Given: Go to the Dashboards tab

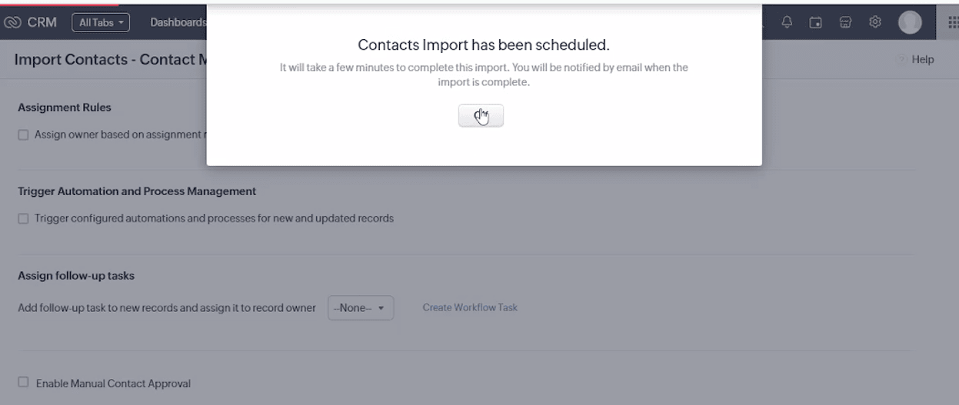Looking at the screenshot, I should (x=178, y=22).
